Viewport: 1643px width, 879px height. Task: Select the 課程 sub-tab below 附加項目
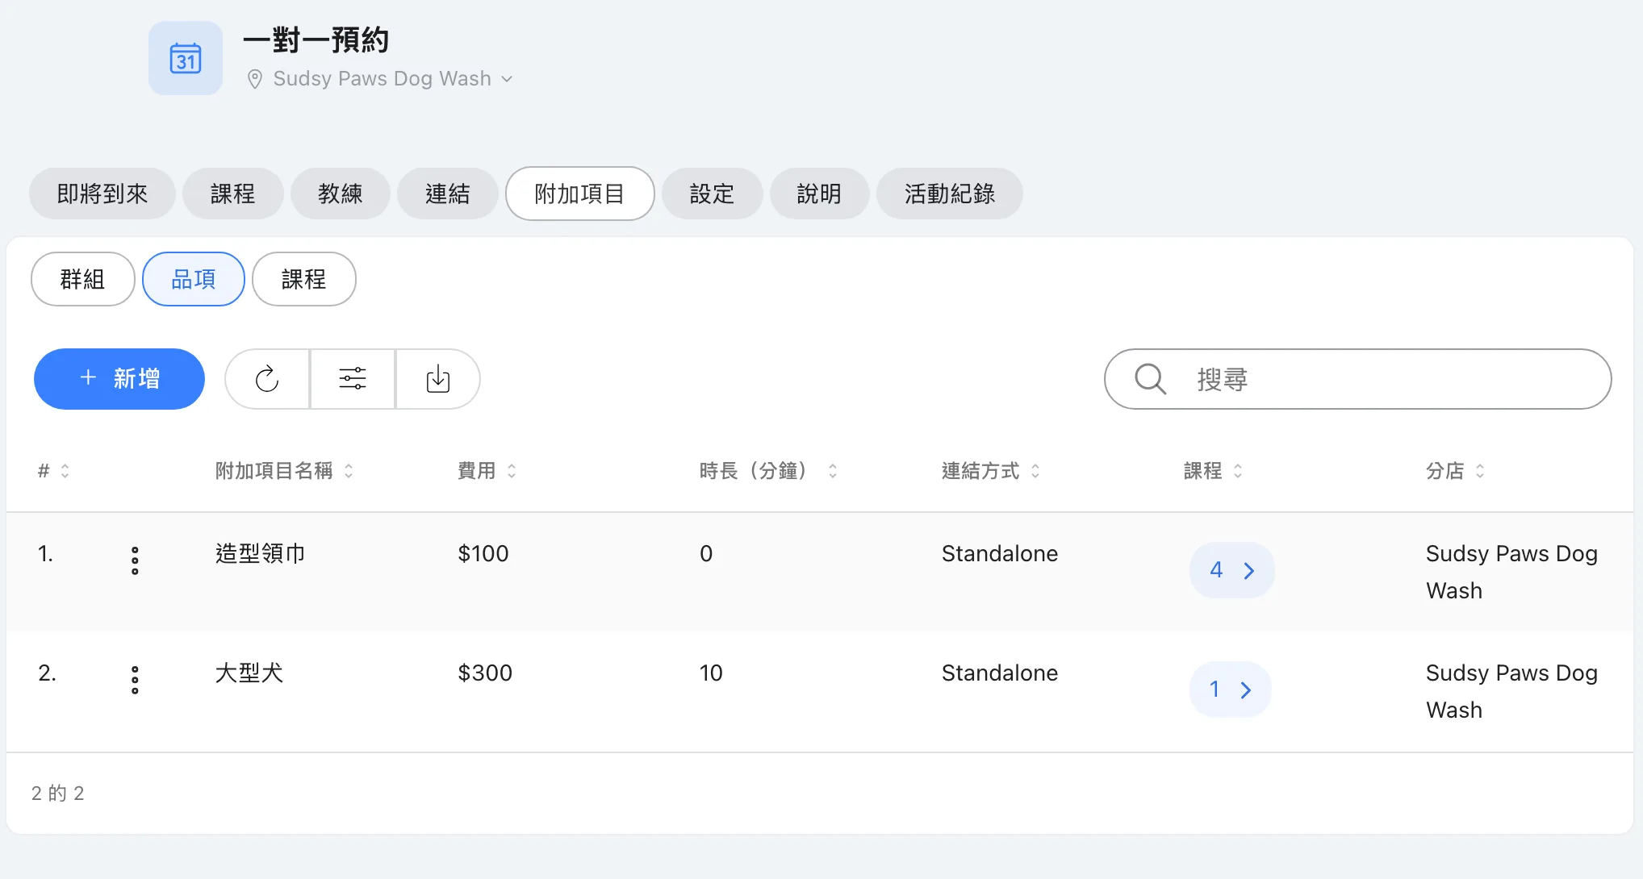[x=303, y=279]
